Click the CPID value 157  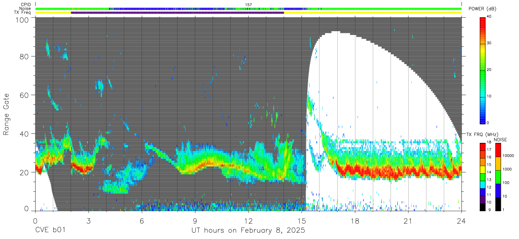[x=249, y=5]
